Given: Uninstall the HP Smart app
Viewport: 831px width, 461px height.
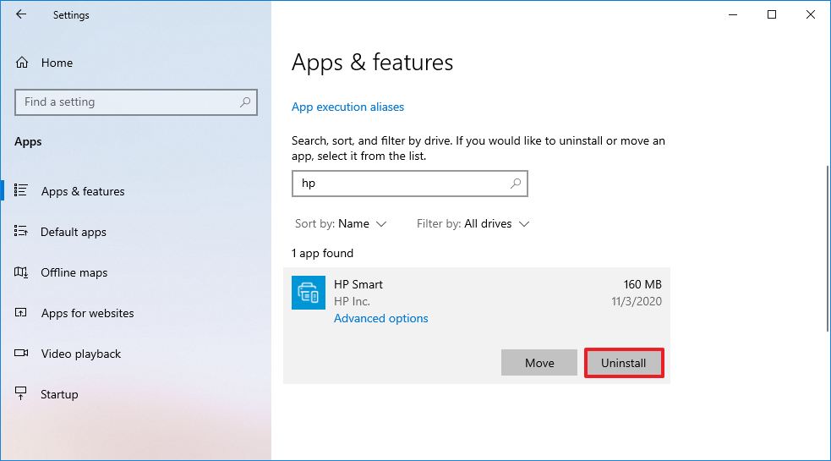Looking at the screenshot, I should tap(624, 363).
